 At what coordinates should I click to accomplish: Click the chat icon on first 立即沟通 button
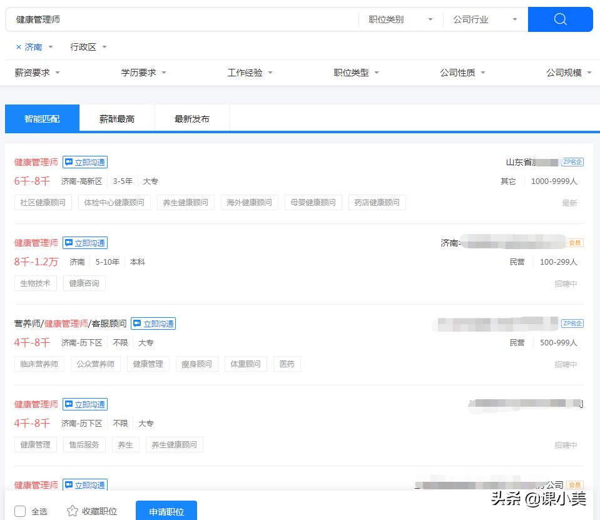(69, 161)
